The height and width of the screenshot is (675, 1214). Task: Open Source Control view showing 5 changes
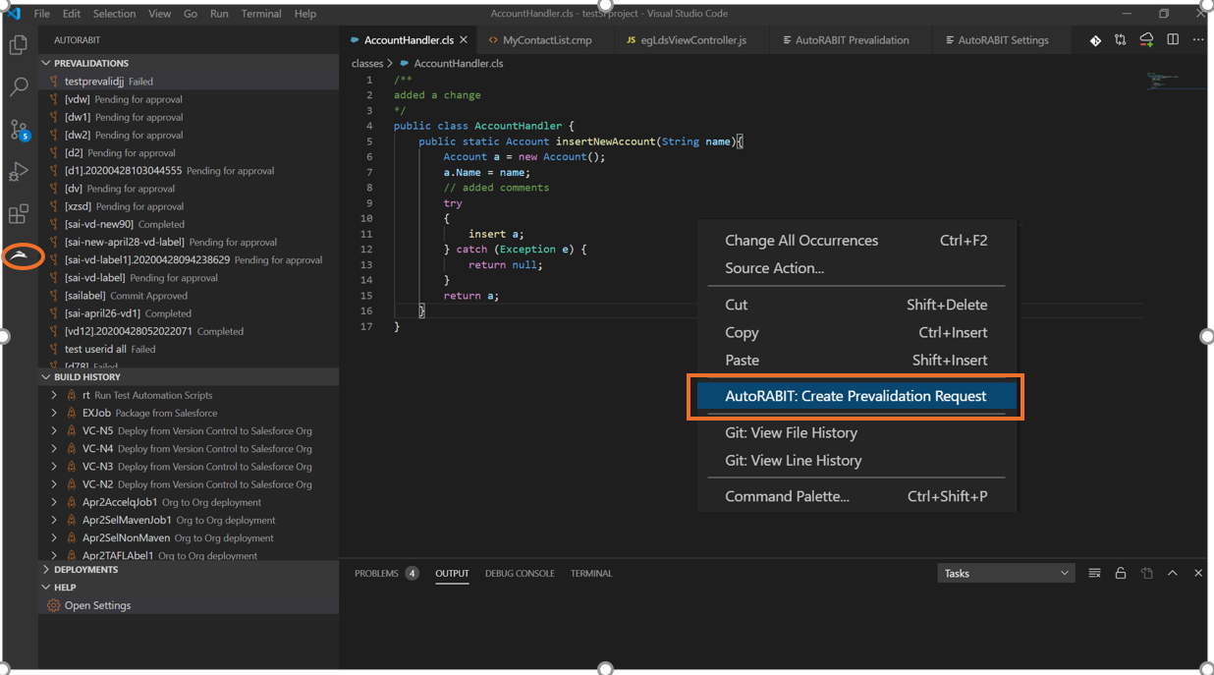point(18,131)
